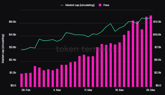
Task: Click the $10.0k right axis label
Action: (x=157, y=35)
